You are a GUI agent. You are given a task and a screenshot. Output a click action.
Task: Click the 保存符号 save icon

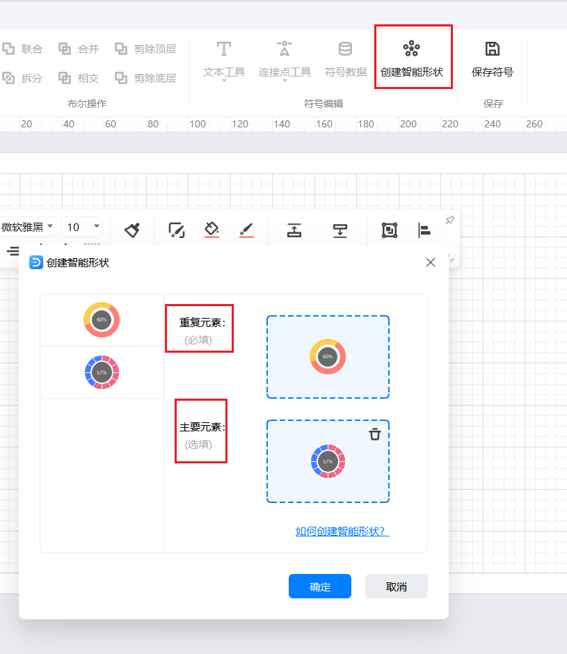493,49
